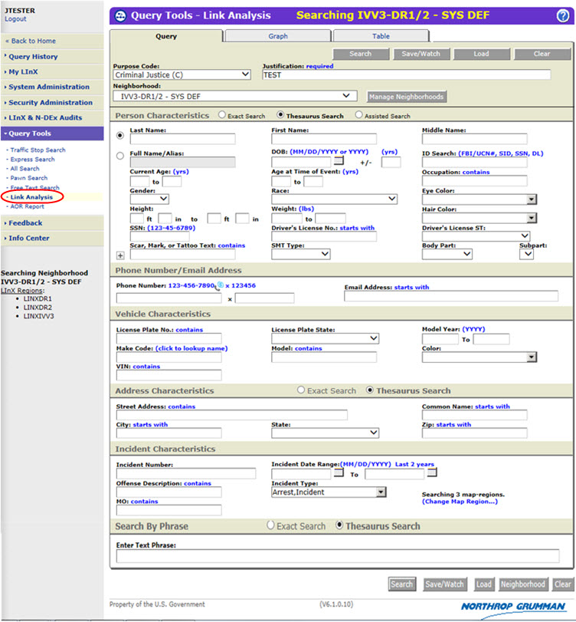This screenshot has height=622, width=576.
Task: Click the top Search button
Action: (361, 54)
